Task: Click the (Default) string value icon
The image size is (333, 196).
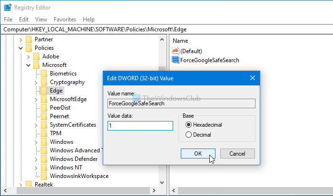Action: tap(176, 51)
